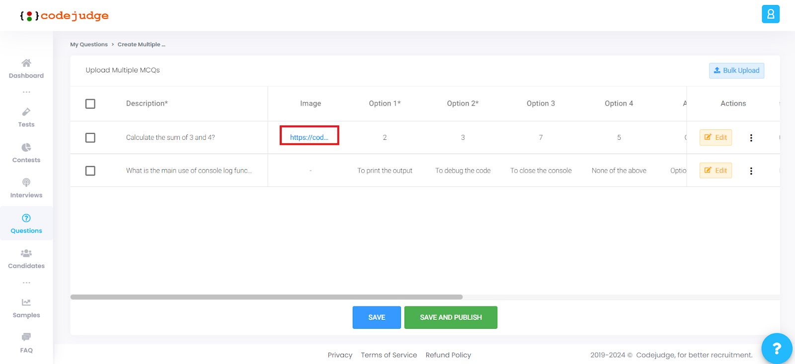Click 'What is the main use of console log' cell
Image resolution: width=795 pixels, height=364 pixels.
click(x=189, y=171)
